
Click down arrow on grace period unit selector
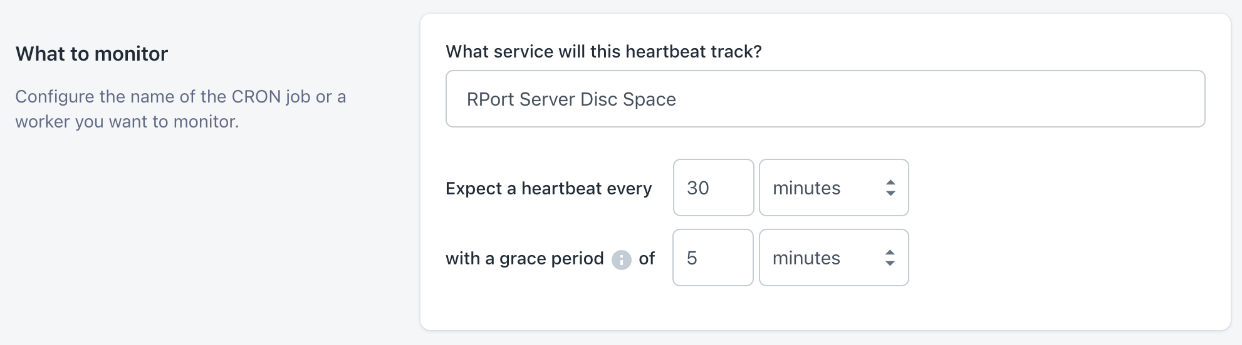point(890,263)
